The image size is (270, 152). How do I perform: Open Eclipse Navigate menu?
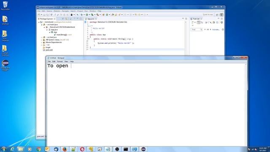tap(65, 11)
